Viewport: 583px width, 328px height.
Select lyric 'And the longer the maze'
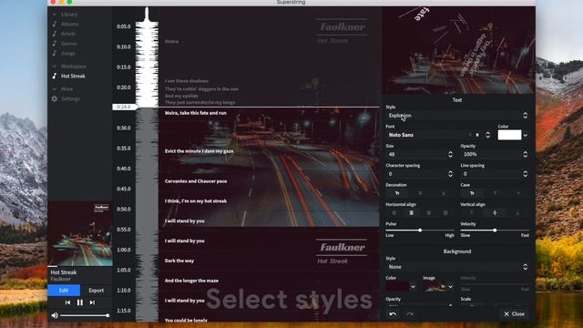191,281
